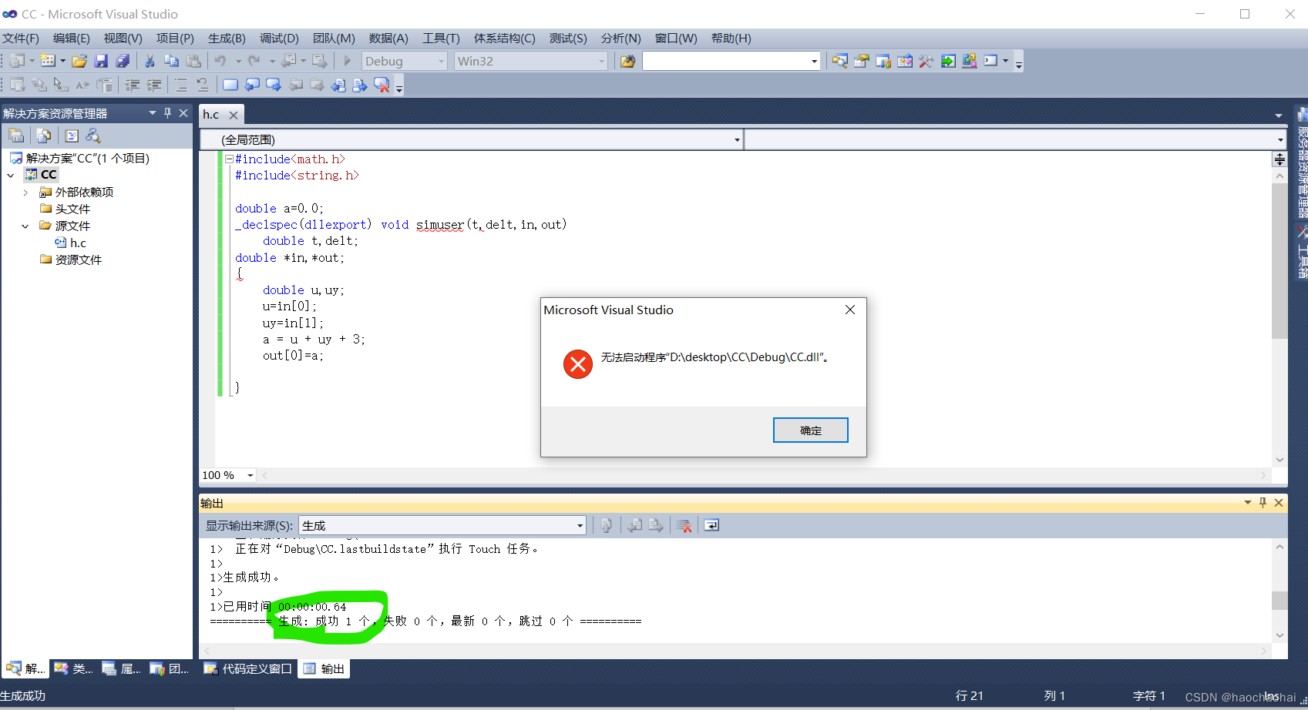
Task: Click the find text input field
Action: coord(725,61)
